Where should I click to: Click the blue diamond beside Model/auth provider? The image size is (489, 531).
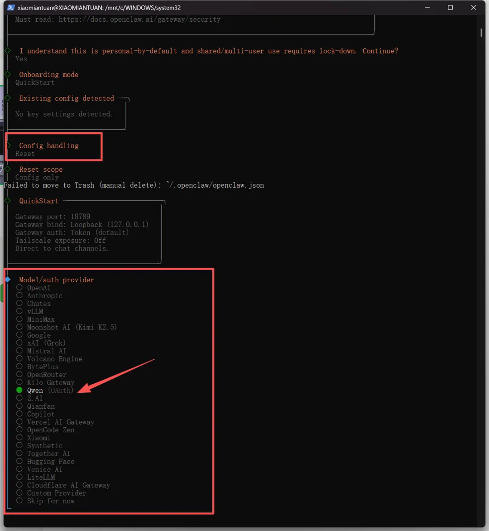pyautogui.click(x=8, y=280)
